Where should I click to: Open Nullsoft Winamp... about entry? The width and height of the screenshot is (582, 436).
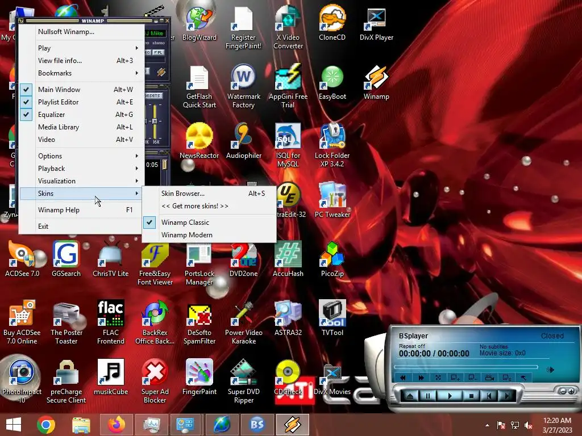[x=80, y=32]
